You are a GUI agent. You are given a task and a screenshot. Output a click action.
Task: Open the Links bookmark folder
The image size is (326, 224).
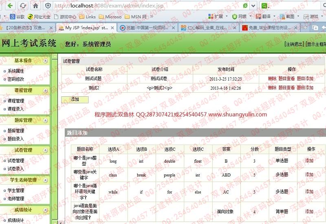click(88, 17)
